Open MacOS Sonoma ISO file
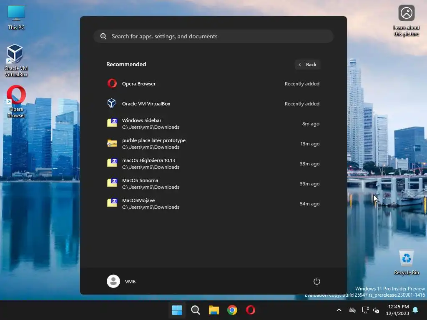This screenshot has width=427, height=320. coord(213,183)
